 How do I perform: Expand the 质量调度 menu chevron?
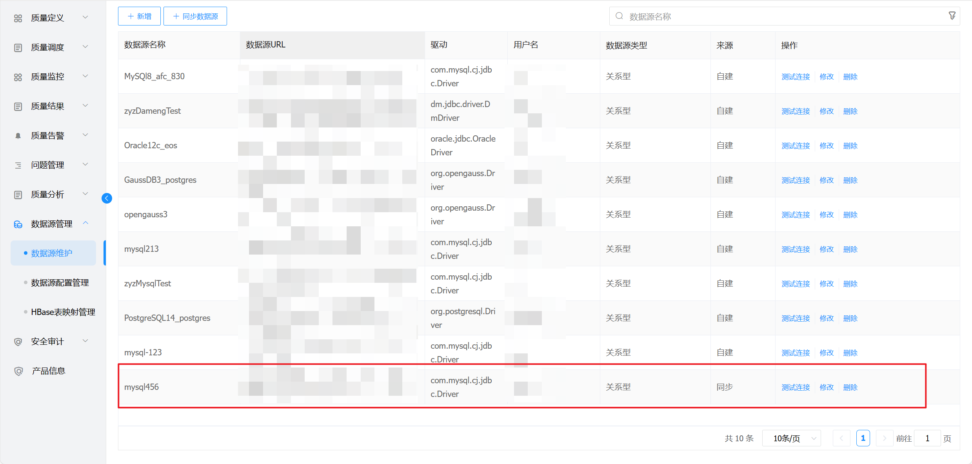point(85,47)
